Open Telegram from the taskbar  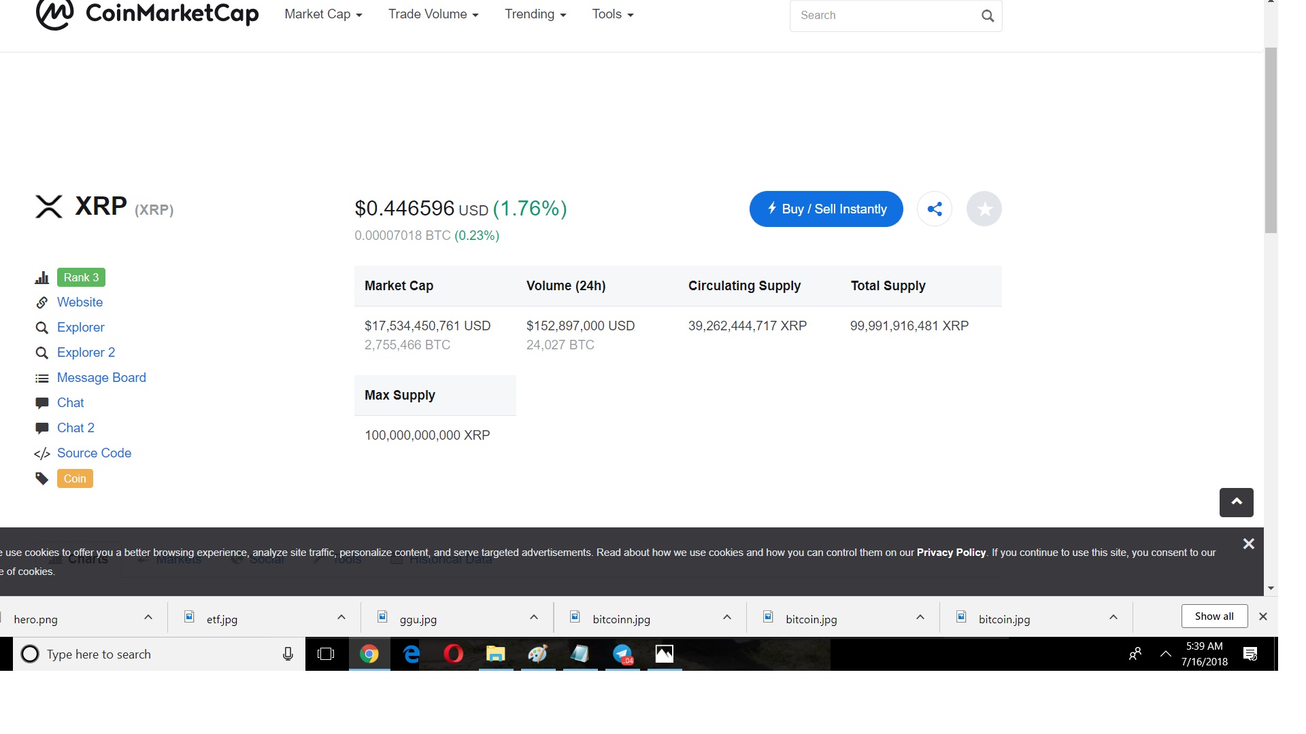[622, 654]
